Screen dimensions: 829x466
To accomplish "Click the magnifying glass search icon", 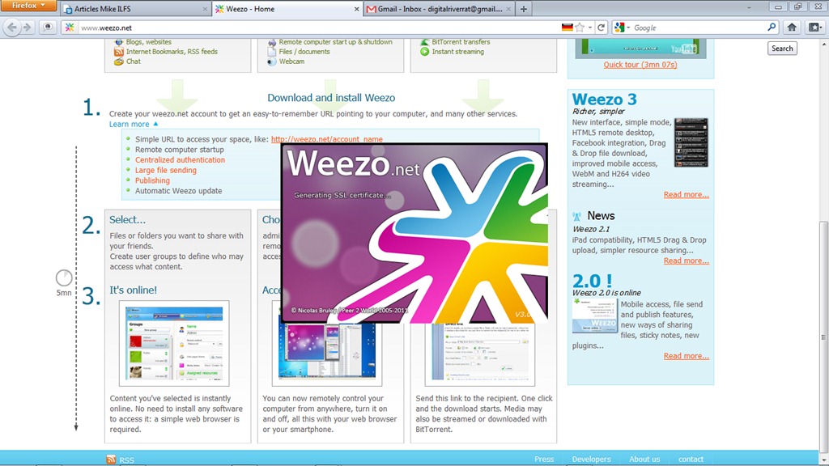I will point(772,28).
